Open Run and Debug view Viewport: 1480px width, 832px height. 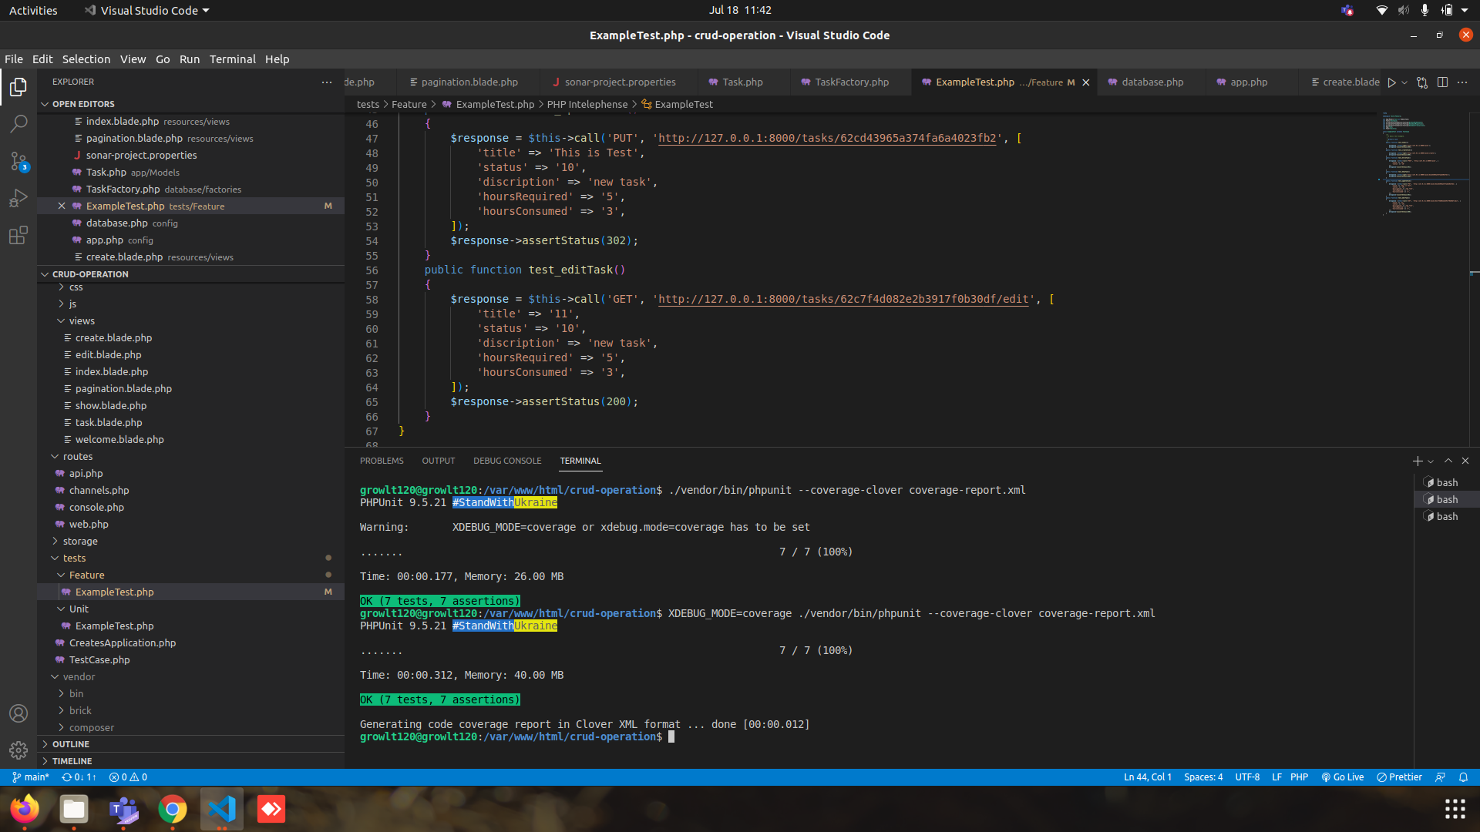[18, 198]
